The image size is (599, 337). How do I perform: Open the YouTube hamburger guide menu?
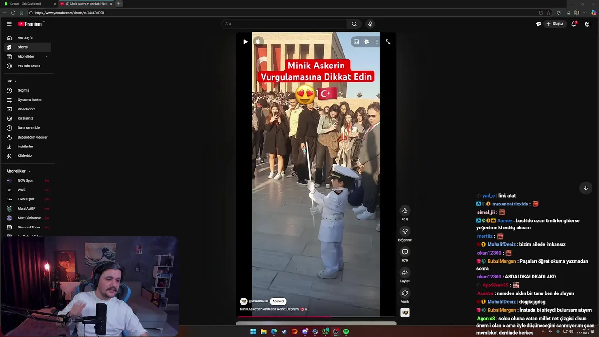click(x=9, y=24)
